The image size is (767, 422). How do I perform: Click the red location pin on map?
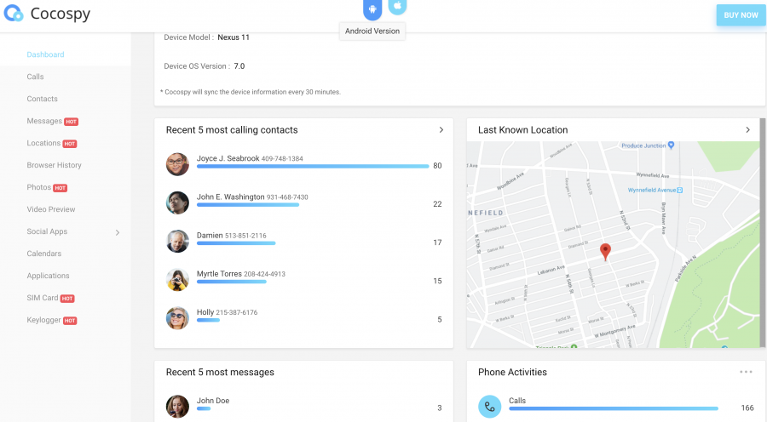tap(606, 252)
